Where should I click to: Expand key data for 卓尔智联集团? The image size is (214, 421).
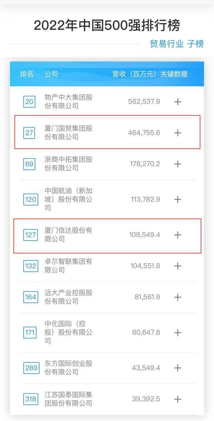pyautogui.click(x=177, y=266)
